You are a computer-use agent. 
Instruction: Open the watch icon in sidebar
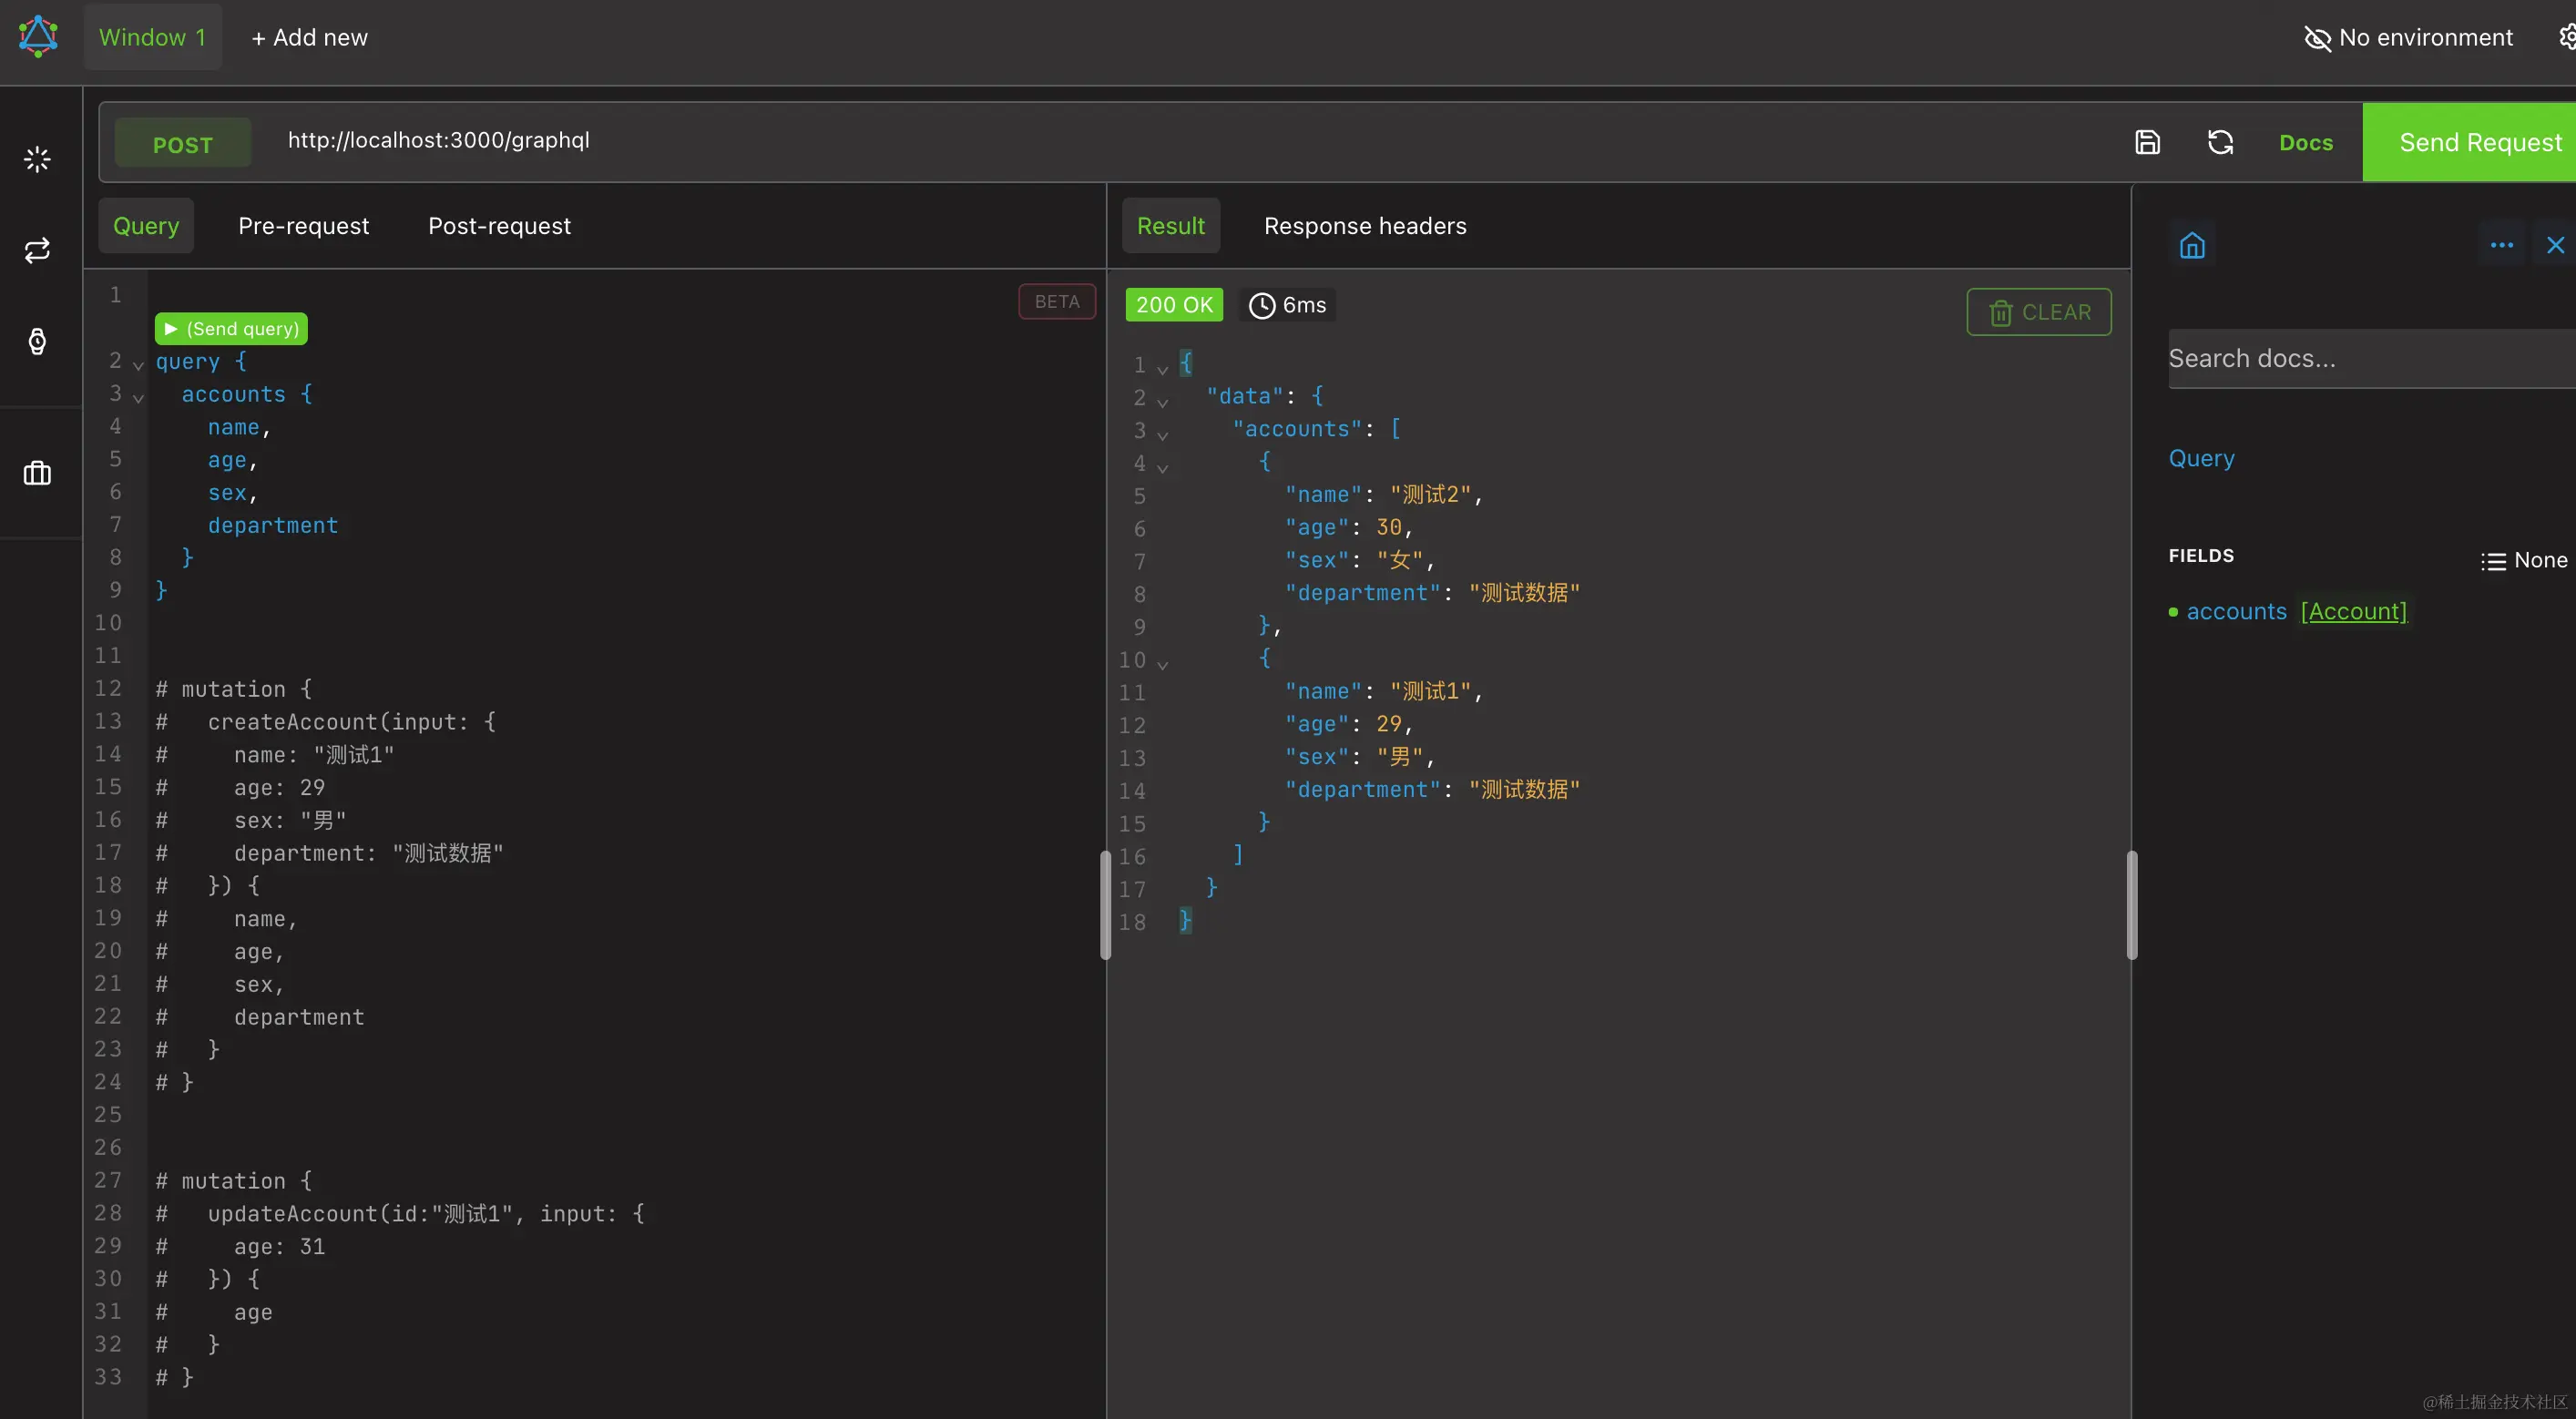click(37, 342)
